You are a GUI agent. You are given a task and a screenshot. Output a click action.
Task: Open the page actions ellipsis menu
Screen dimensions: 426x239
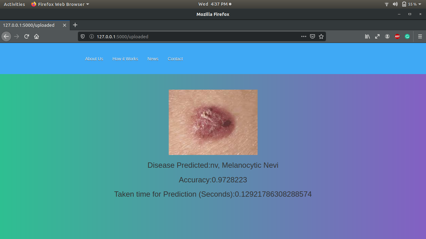(303, 36)
